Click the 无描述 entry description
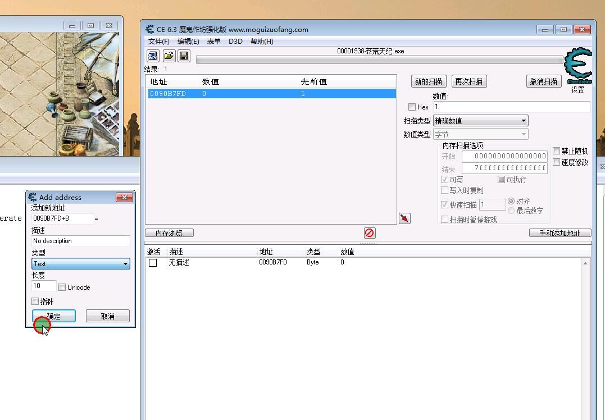This screenshot has width=605, height=420. pos(179,262)
